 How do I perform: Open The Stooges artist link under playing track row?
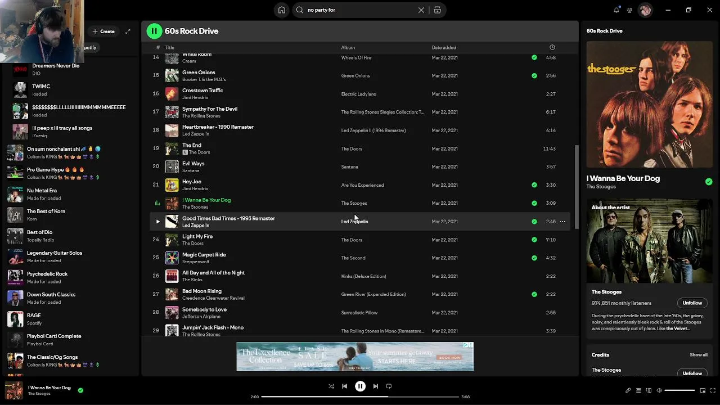pos(195,208)
